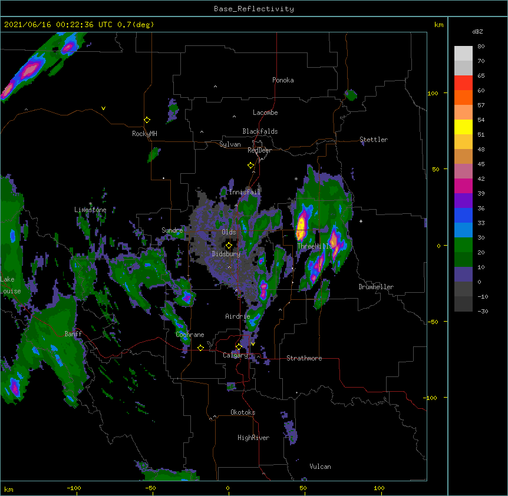Select the Cochrane town label
508x496 pixels.
[x=190, y=335]
